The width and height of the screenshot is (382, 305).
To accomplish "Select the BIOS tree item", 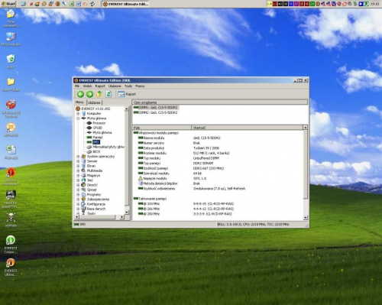I will (96, 152).
